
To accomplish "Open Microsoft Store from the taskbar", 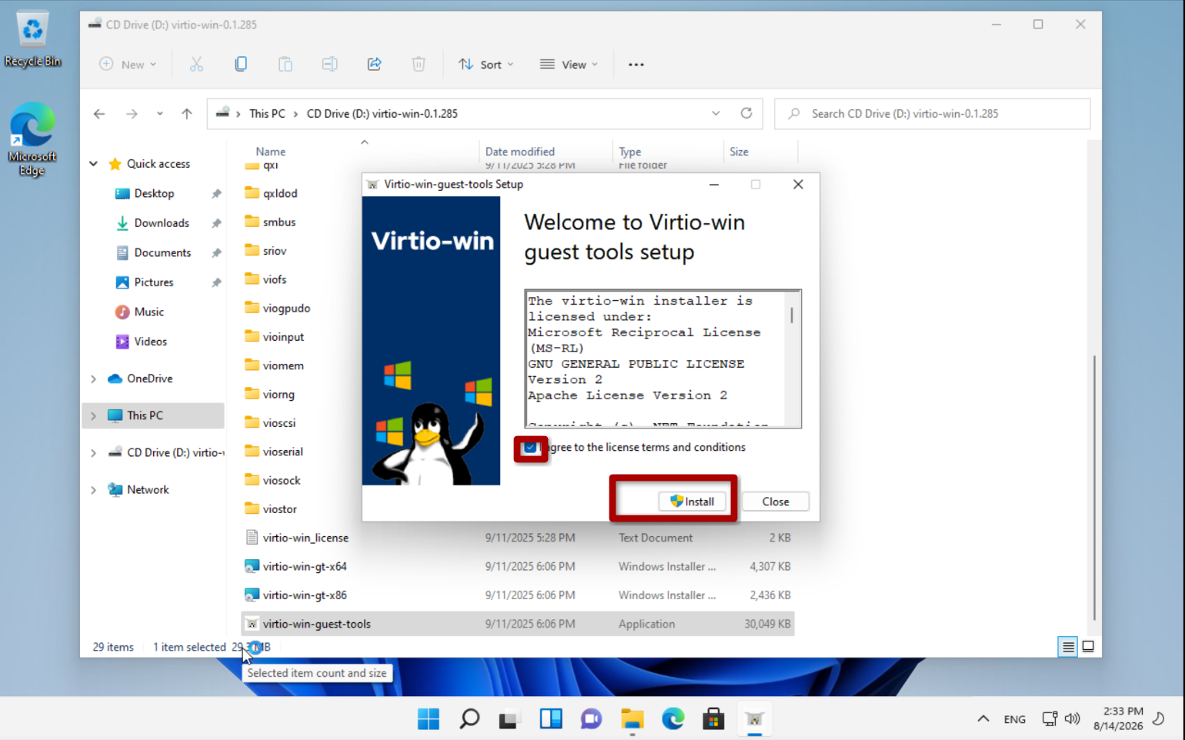I will [x=713, y=719].
